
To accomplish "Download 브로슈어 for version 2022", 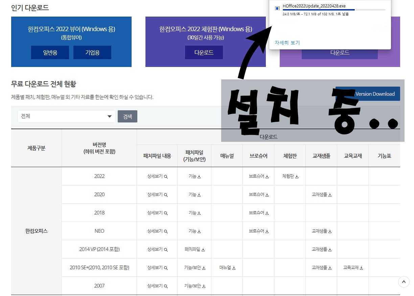I will coord(259,176).
